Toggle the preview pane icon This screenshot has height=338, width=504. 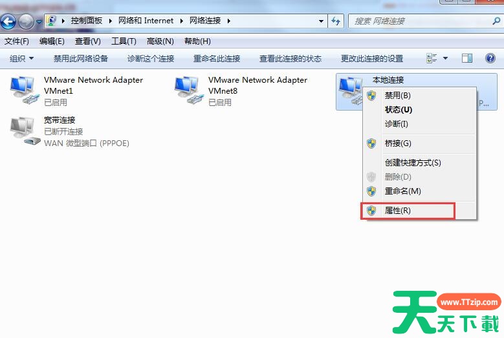467,58
